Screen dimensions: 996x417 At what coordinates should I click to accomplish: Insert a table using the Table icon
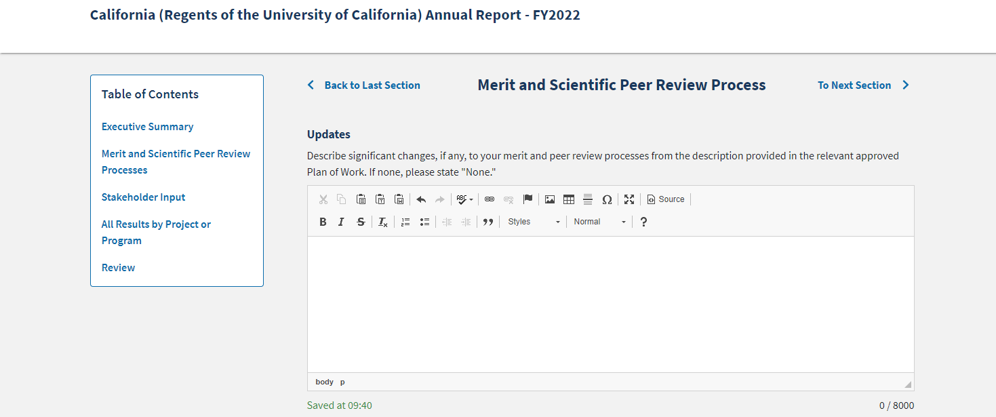pos(569,199)
